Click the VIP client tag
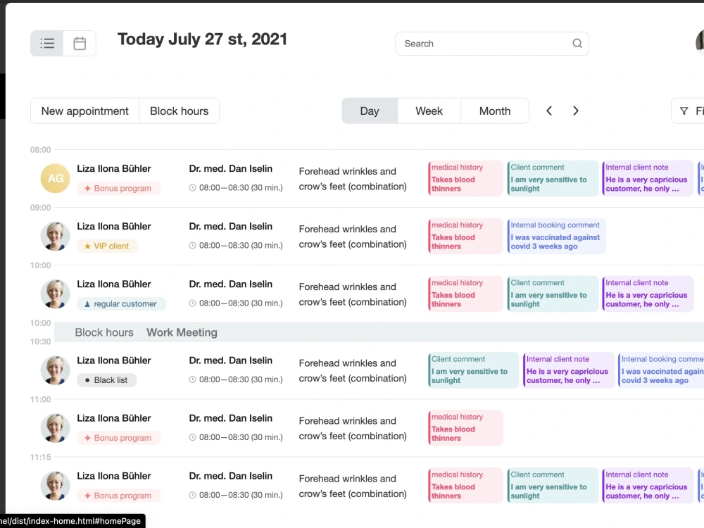The width and height of the screenshot is (704, 528). pyautogui.click(x=107, y=246)
